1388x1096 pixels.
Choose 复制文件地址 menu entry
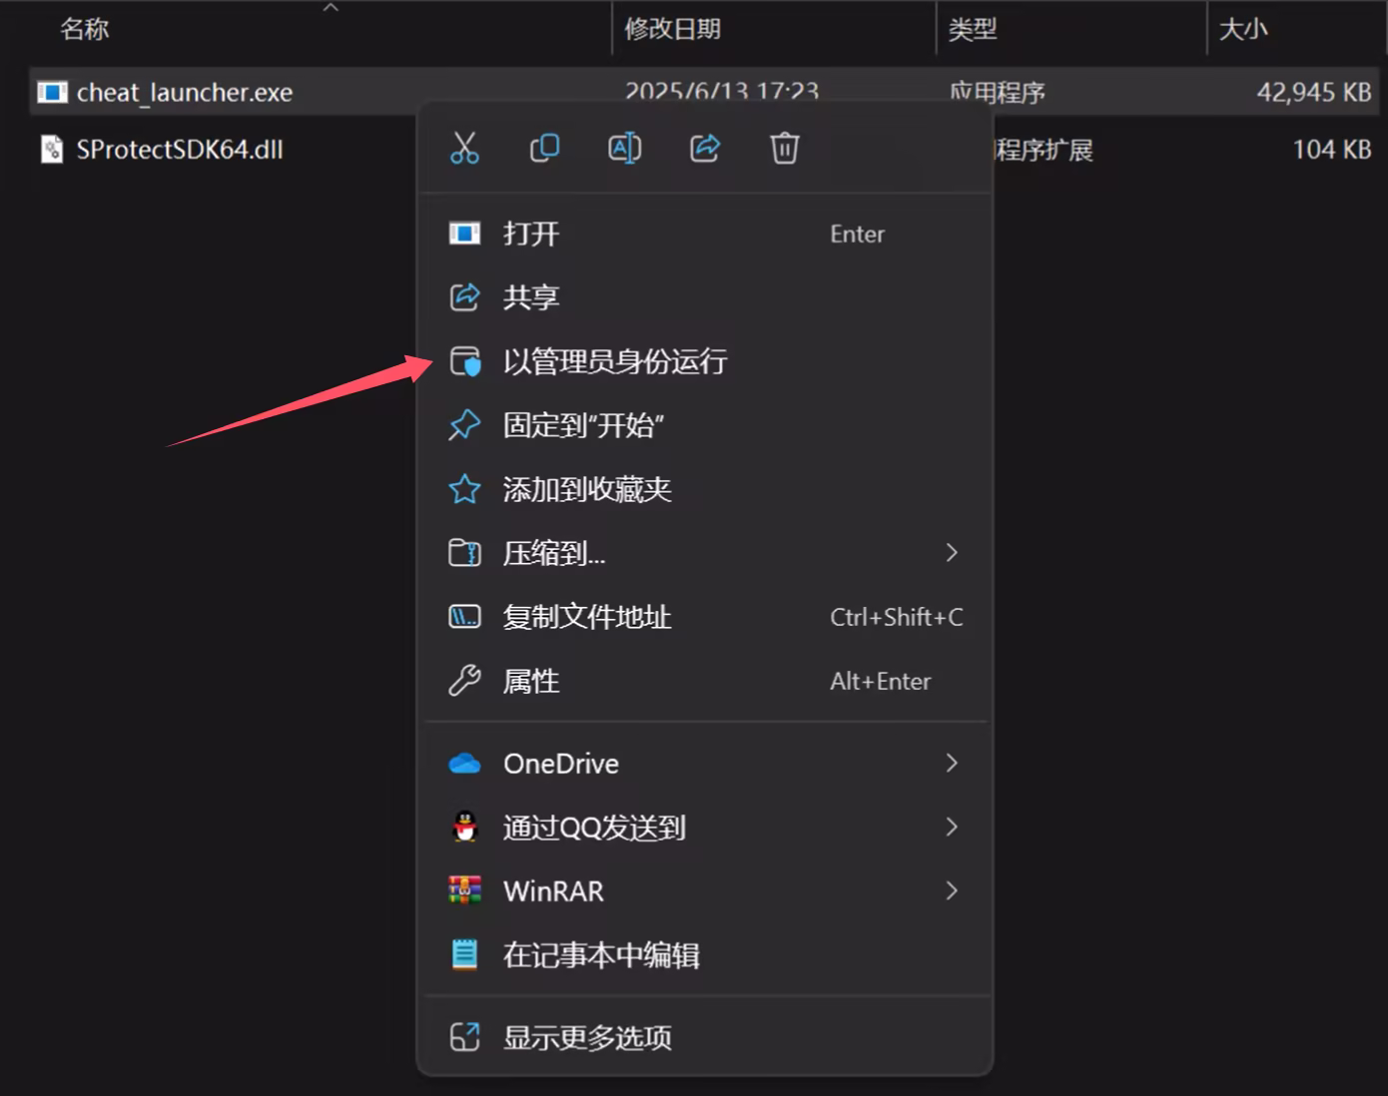[x=586, y=617]
